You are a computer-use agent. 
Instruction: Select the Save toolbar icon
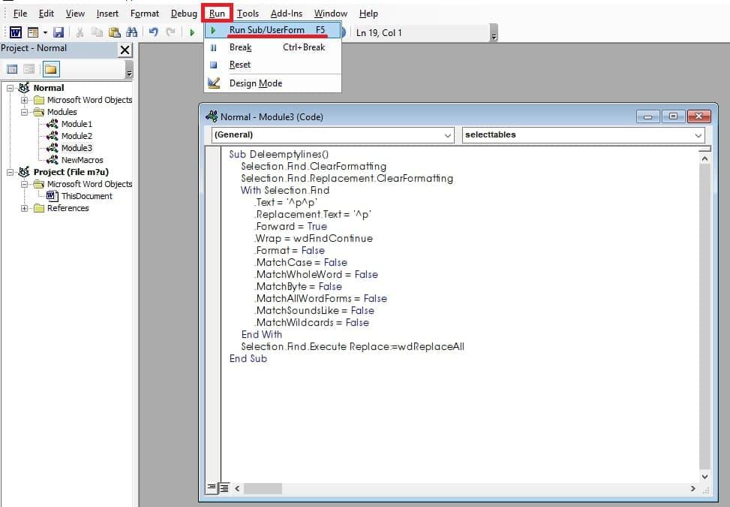coord(59,32)
